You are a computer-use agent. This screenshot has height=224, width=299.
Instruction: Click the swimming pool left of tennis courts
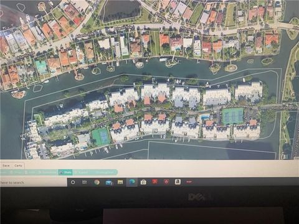tap(206, 116)
